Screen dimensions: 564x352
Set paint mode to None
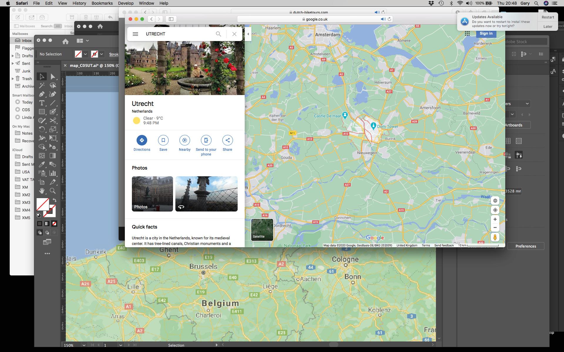pyautogui.click(x=54, y=224)
